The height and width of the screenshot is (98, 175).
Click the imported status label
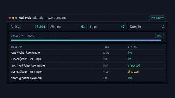point(134,65)
